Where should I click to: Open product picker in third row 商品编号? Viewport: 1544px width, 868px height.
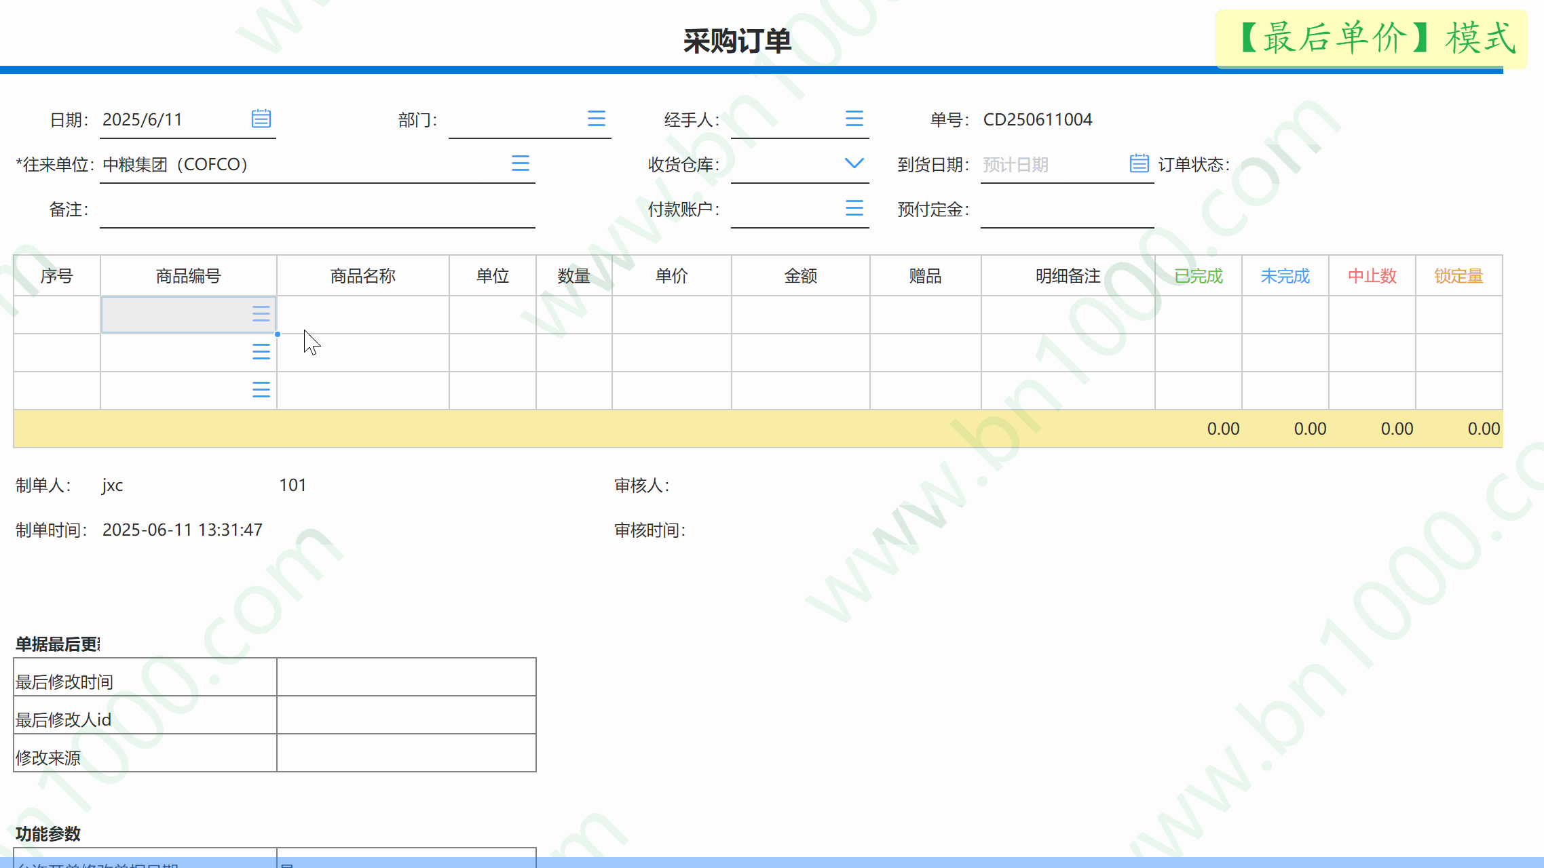coord(261,389)
